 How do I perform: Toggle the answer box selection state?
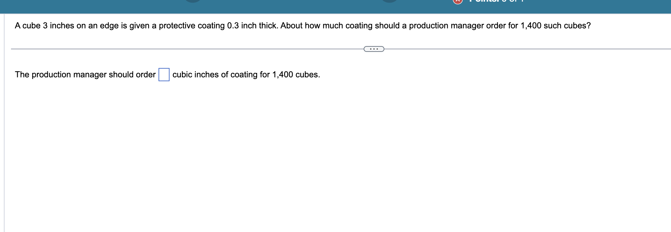pos(163,74)
